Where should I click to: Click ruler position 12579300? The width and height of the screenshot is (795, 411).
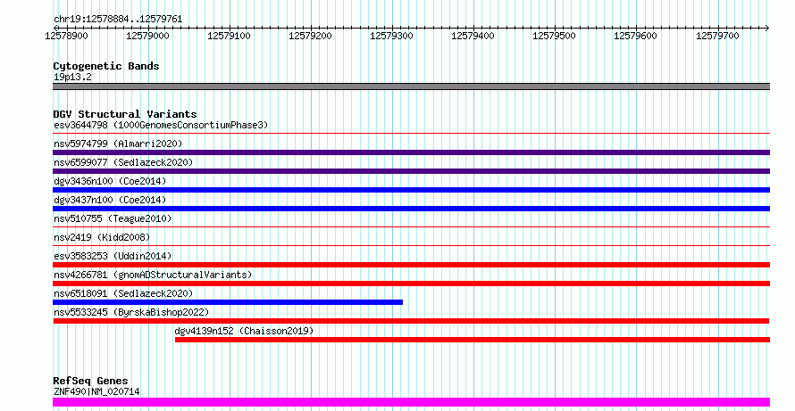click(391, 36)
